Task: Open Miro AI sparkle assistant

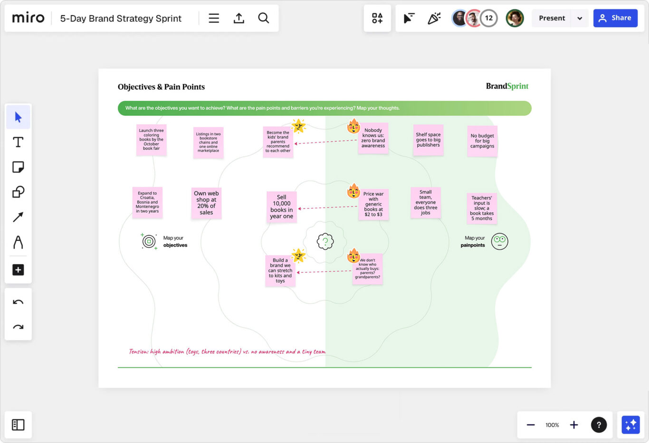Action: [631, 424]
